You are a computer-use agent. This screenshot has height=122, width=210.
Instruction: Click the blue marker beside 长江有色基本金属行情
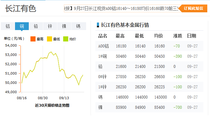click(98, 25)
